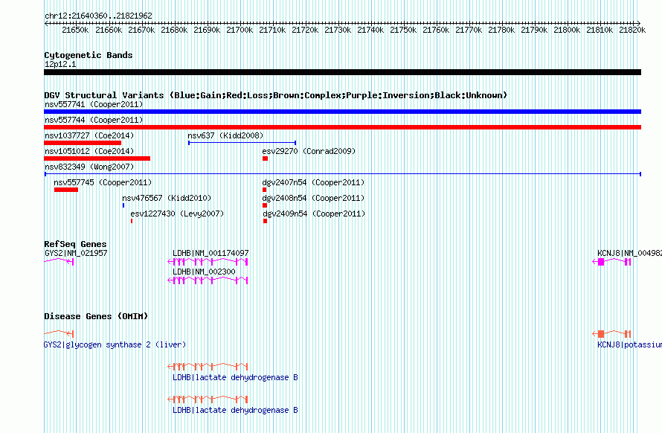Screen dimensions: 662x433
Task: Click the red nsv557744 loss variant bar
Action: point(342,127)
